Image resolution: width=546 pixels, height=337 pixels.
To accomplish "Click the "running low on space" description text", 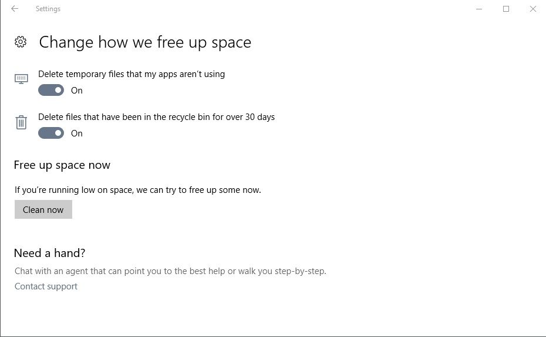I will pyautogui.click(x=138, y=190).
